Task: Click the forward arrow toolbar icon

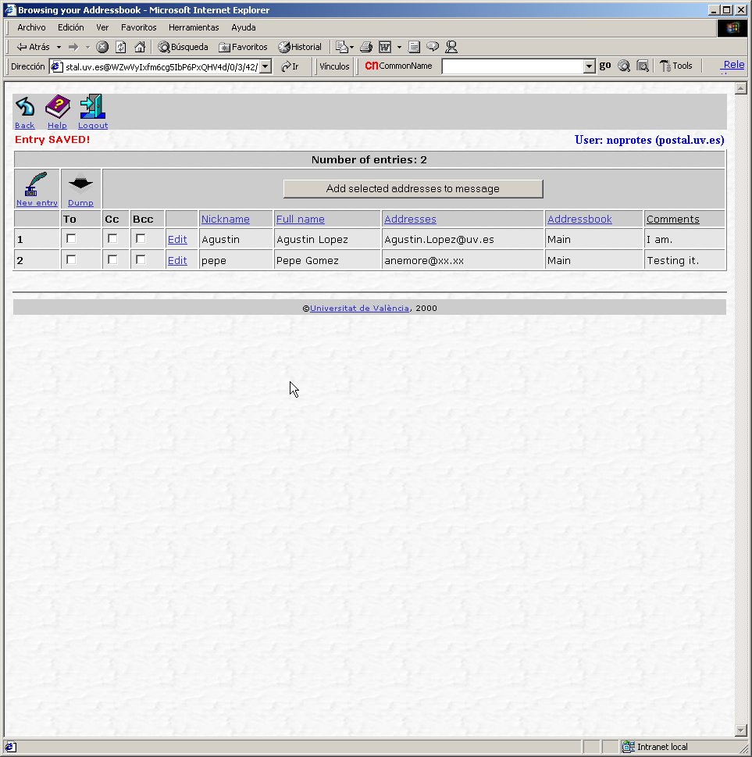Action: [73, 47]
